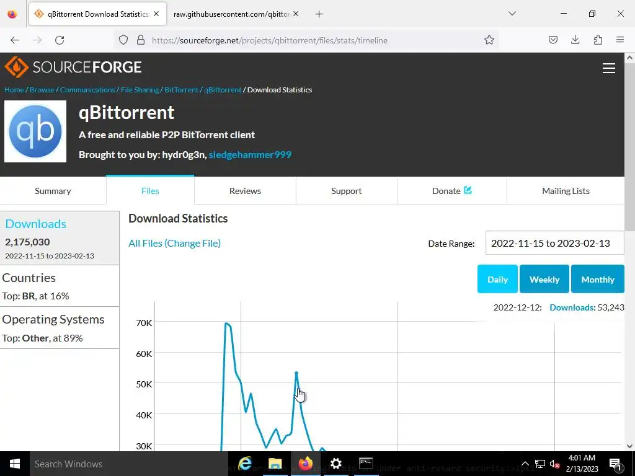Open File Explorer from the taskbar
The width and height of the screenshot is (635, 476).
point(275,464)
